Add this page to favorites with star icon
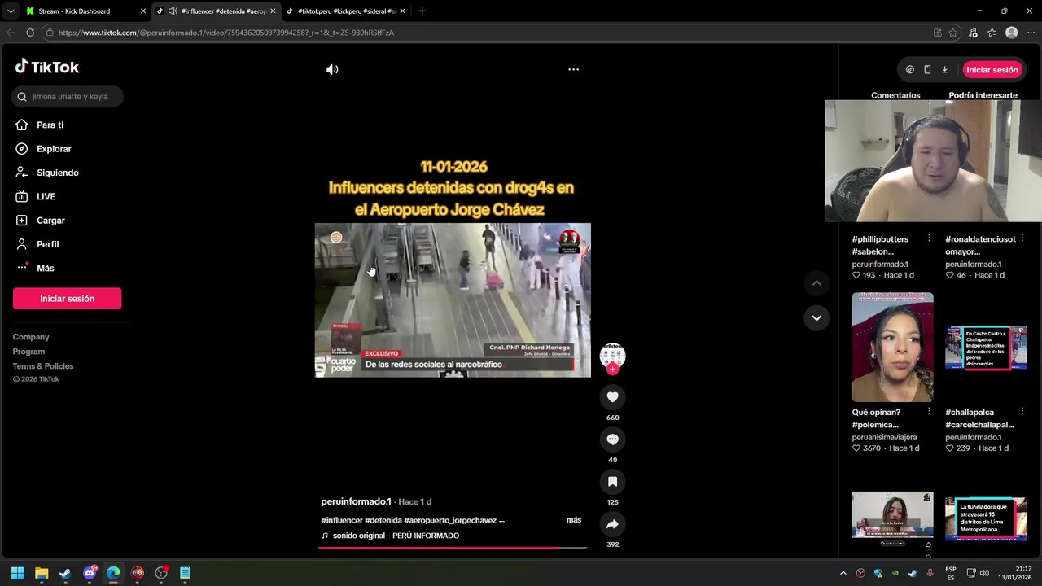 [x=953, y=33]
